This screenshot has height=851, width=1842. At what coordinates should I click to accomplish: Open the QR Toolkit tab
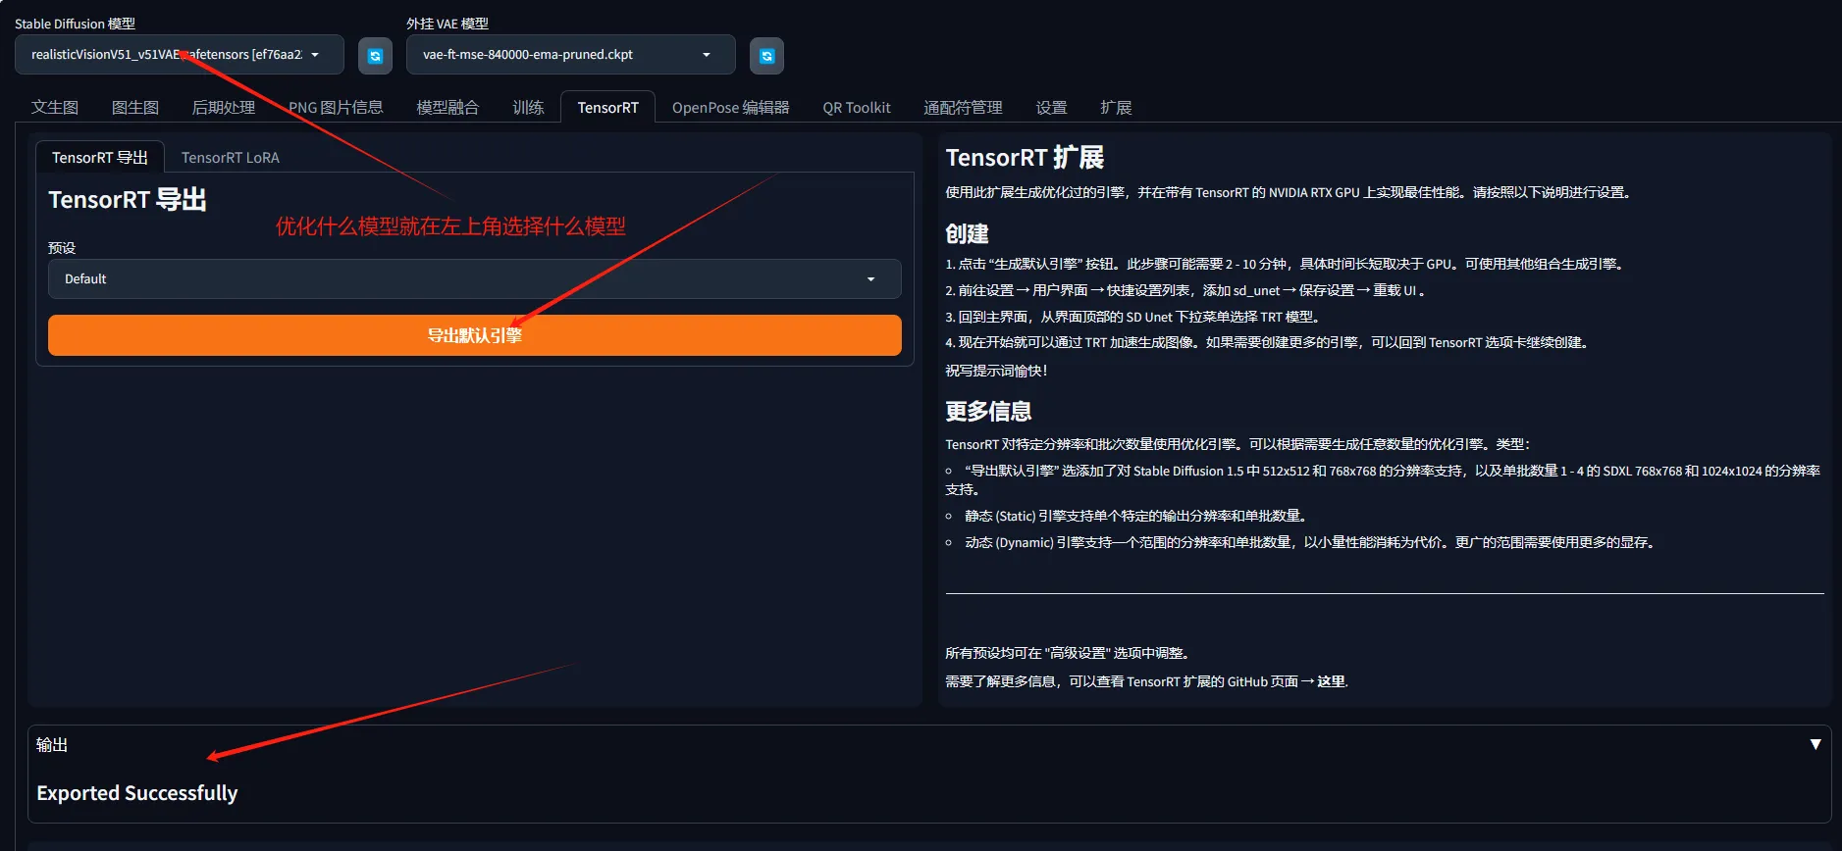click(857, 108)
